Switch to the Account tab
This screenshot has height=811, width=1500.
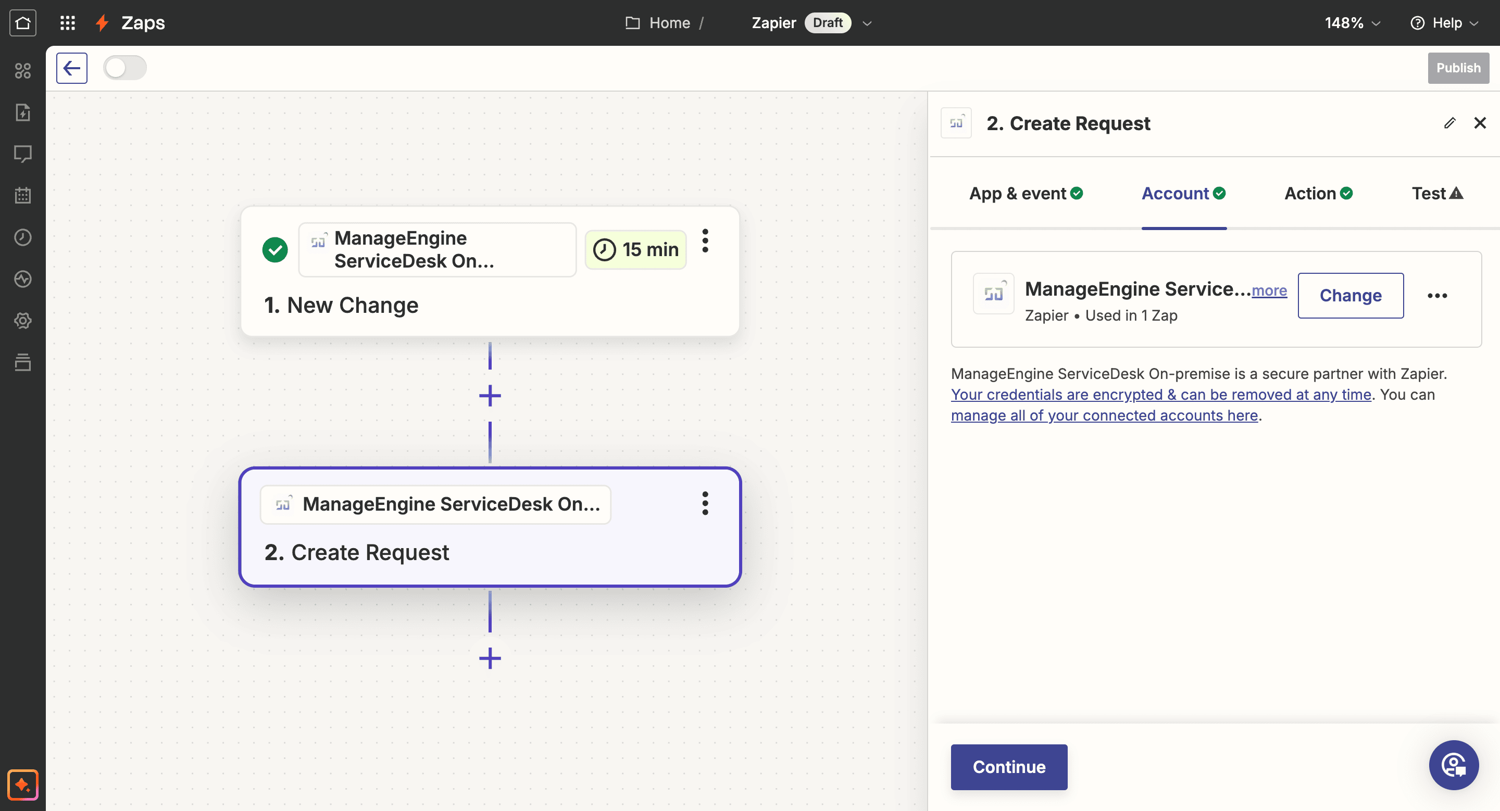click(x=1184, y=194)
